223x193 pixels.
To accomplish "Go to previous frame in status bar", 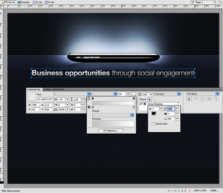I will click(182, 191).
